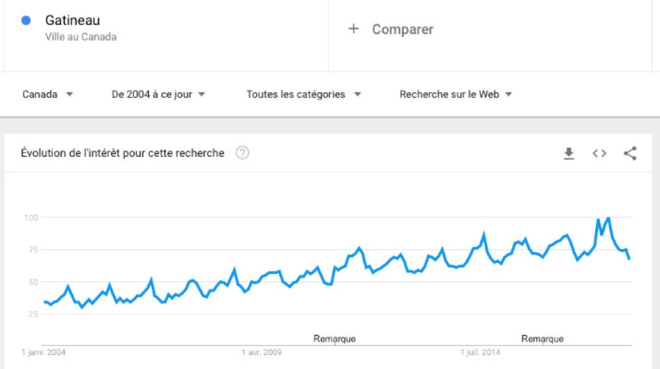
Task: Select the Gatineau search term
Action: (73, 20)
